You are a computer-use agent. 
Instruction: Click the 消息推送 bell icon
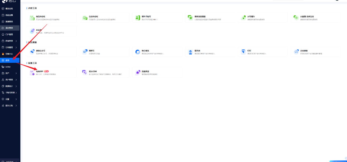point(138,73)
